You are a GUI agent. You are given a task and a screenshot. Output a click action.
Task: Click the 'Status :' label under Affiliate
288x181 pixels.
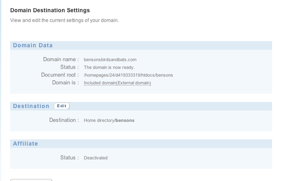pos(70,157)
